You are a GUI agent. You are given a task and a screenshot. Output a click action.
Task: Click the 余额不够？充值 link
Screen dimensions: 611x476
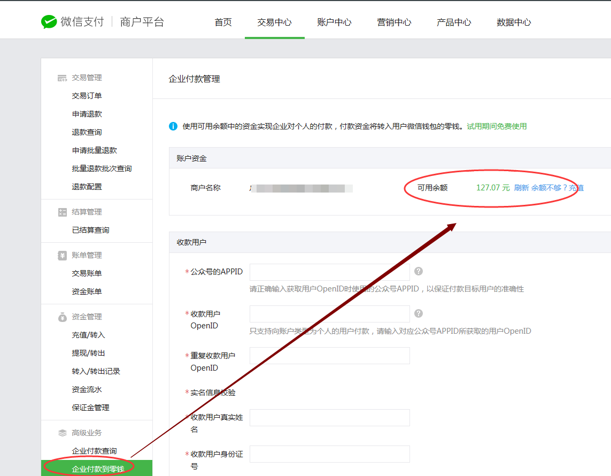[x=557, y=188]
